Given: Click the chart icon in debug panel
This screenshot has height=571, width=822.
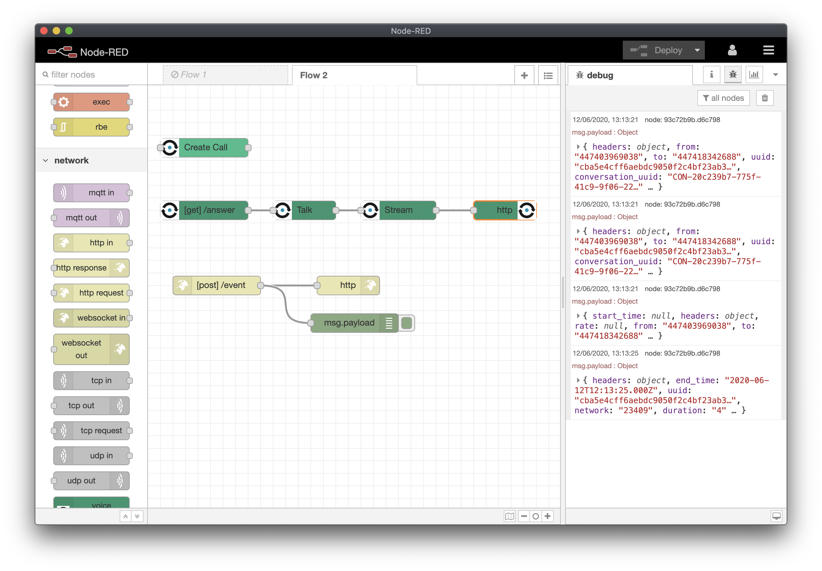Looking at the screenshot, I should tap(754, 75).
